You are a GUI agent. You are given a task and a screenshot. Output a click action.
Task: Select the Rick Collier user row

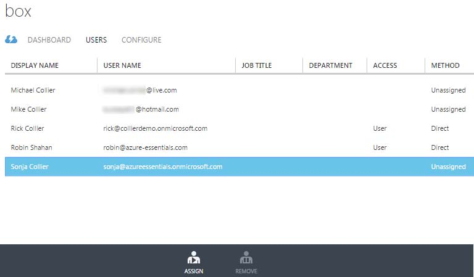point(28,128)
